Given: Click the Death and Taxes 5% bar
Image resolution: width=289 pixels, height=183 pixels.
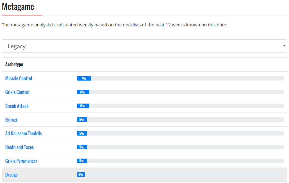Looking at the screenshot, I should 82,147.
